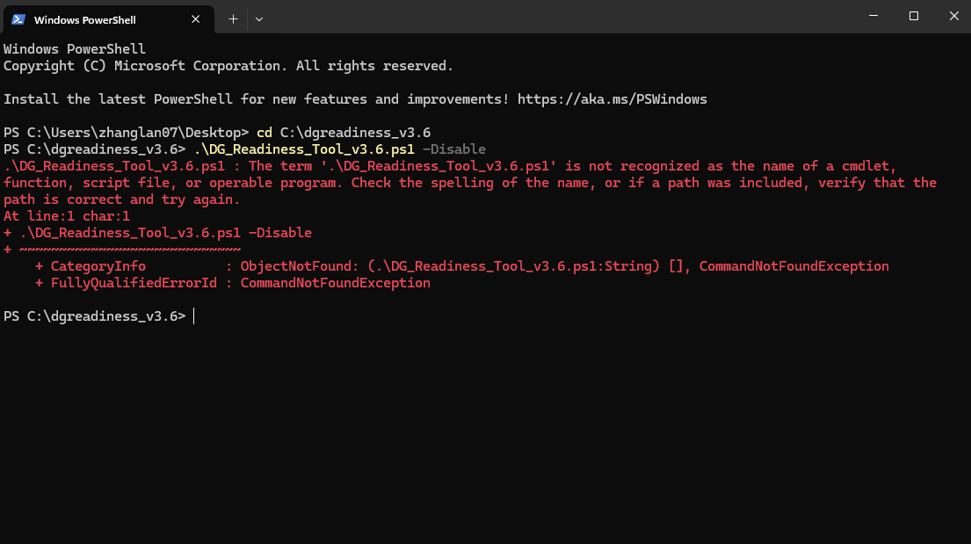Click the cursor at the last PS prompt

(194, 316)
